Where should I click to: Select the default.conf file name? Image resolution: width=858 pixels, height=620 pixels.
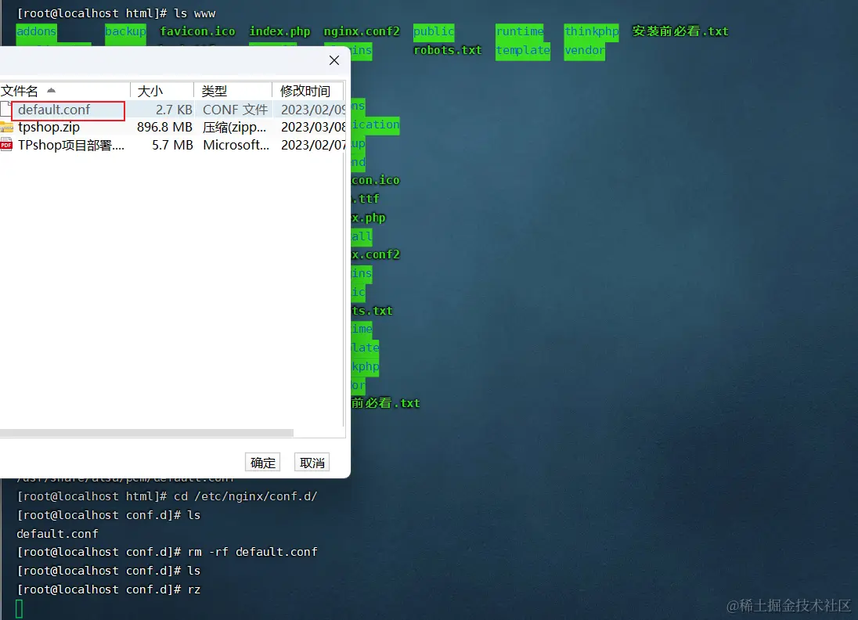tap(54, 110)
